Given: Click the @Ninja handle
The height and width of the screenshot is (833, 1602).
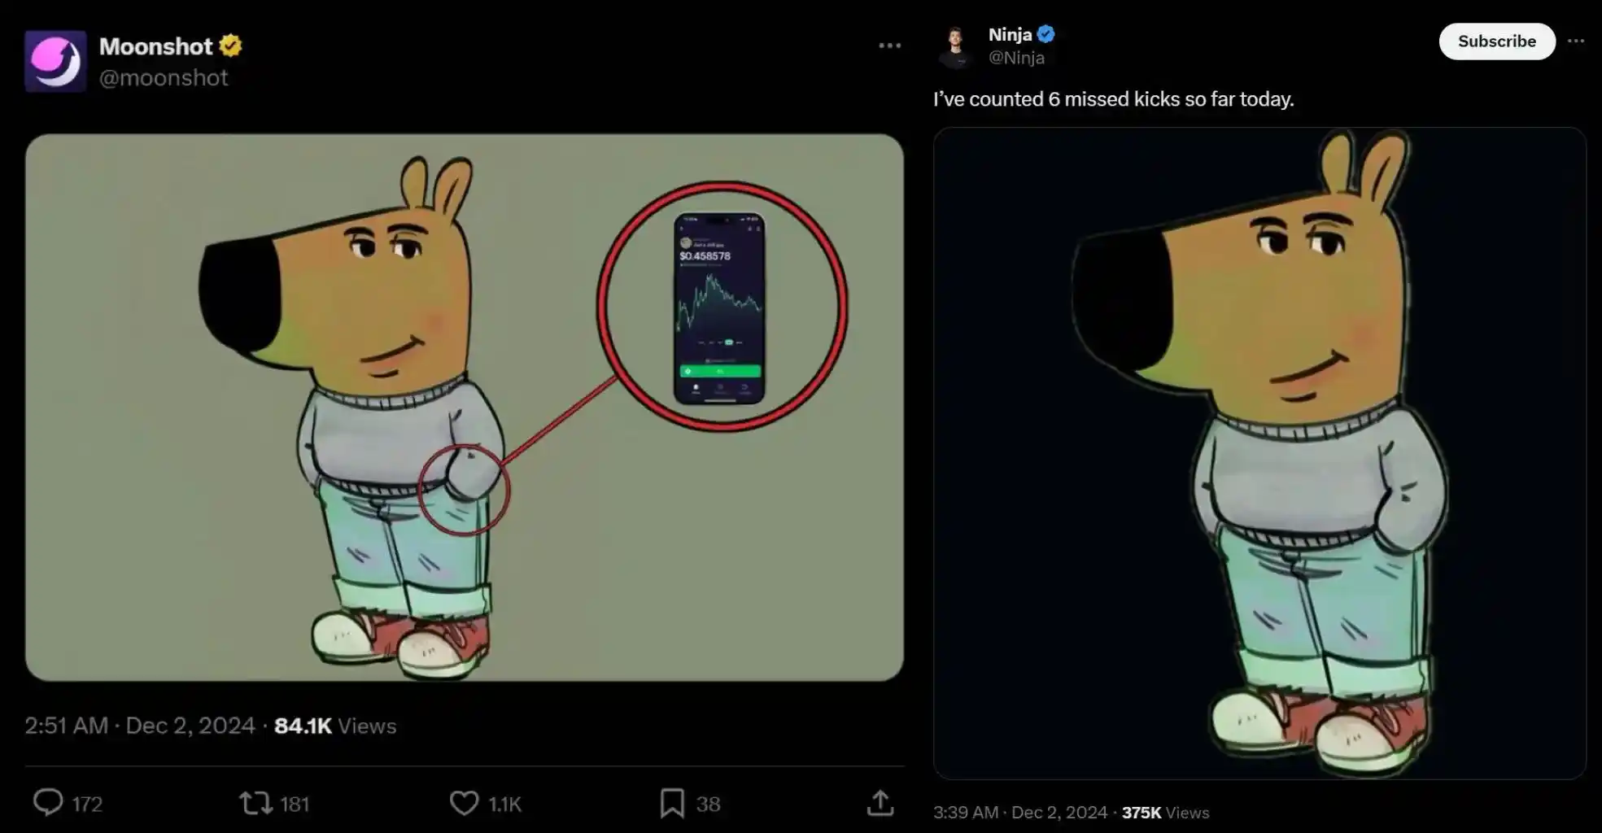Looking at the screenshot, I should click(x=1016, y=58).
